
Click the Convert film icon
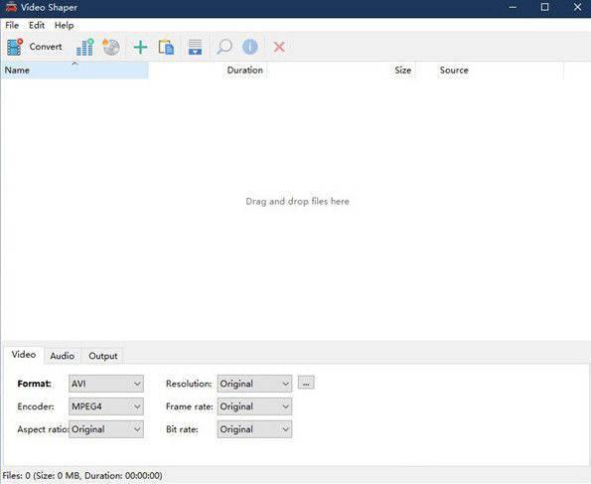(x=15, y=47)
